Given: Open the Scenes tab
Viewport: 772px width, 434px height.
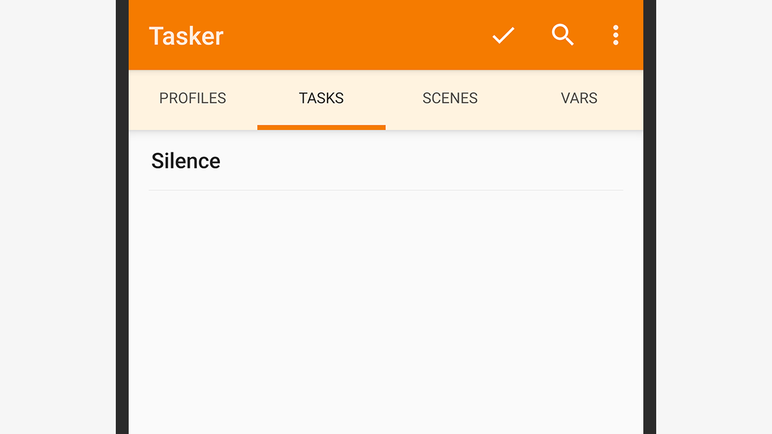Looking at the screenshot, I should 450,98.
